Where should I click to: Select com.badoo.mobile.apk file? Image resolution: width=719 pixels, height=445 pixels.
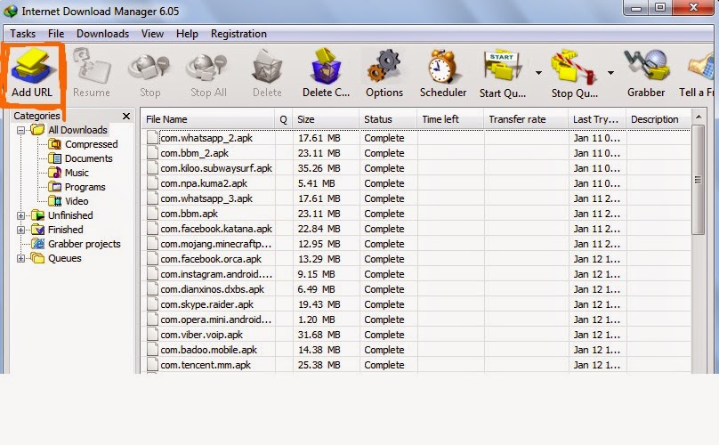pyautogui.click(x=208, y=350)
